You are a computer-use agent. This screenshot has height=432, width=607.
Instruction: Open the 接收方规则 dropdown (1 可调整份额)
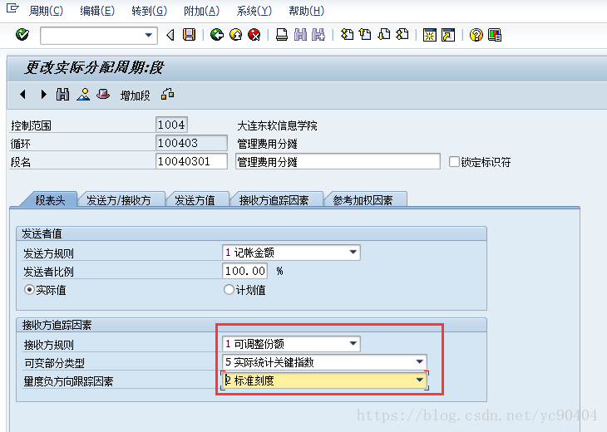[291, 344]
